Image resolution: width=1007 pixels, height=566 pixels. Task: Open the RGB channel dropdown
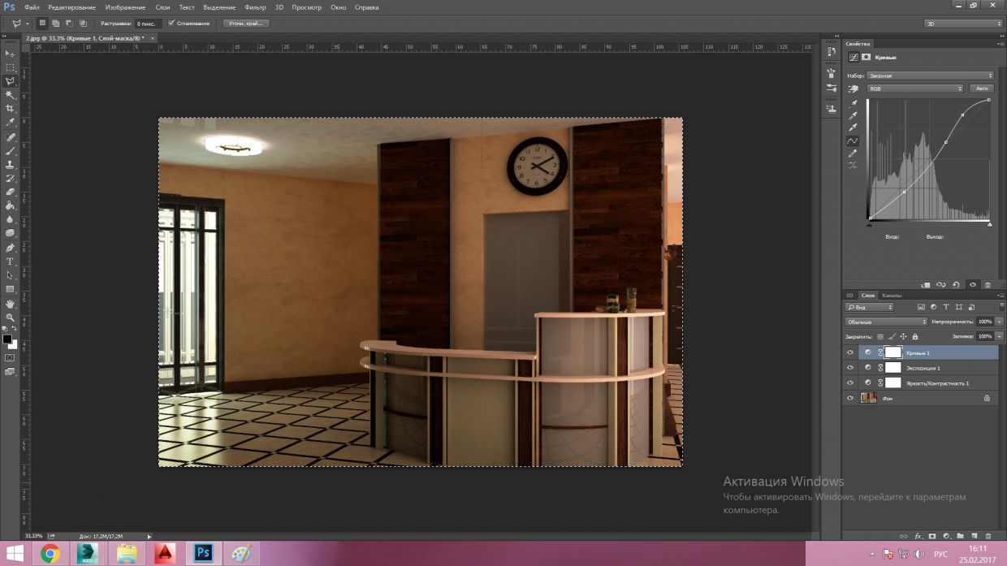point(915,89)
